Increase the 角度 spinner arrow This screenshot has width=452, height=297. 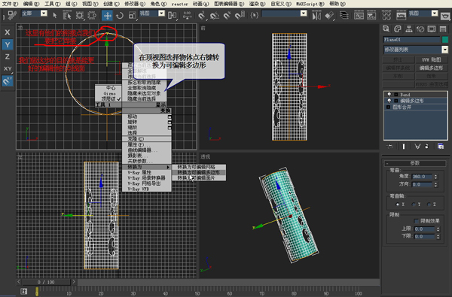coord(436,175)
